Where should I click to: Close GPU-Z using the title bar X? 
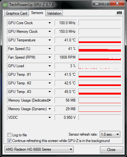tap(117, 4)
